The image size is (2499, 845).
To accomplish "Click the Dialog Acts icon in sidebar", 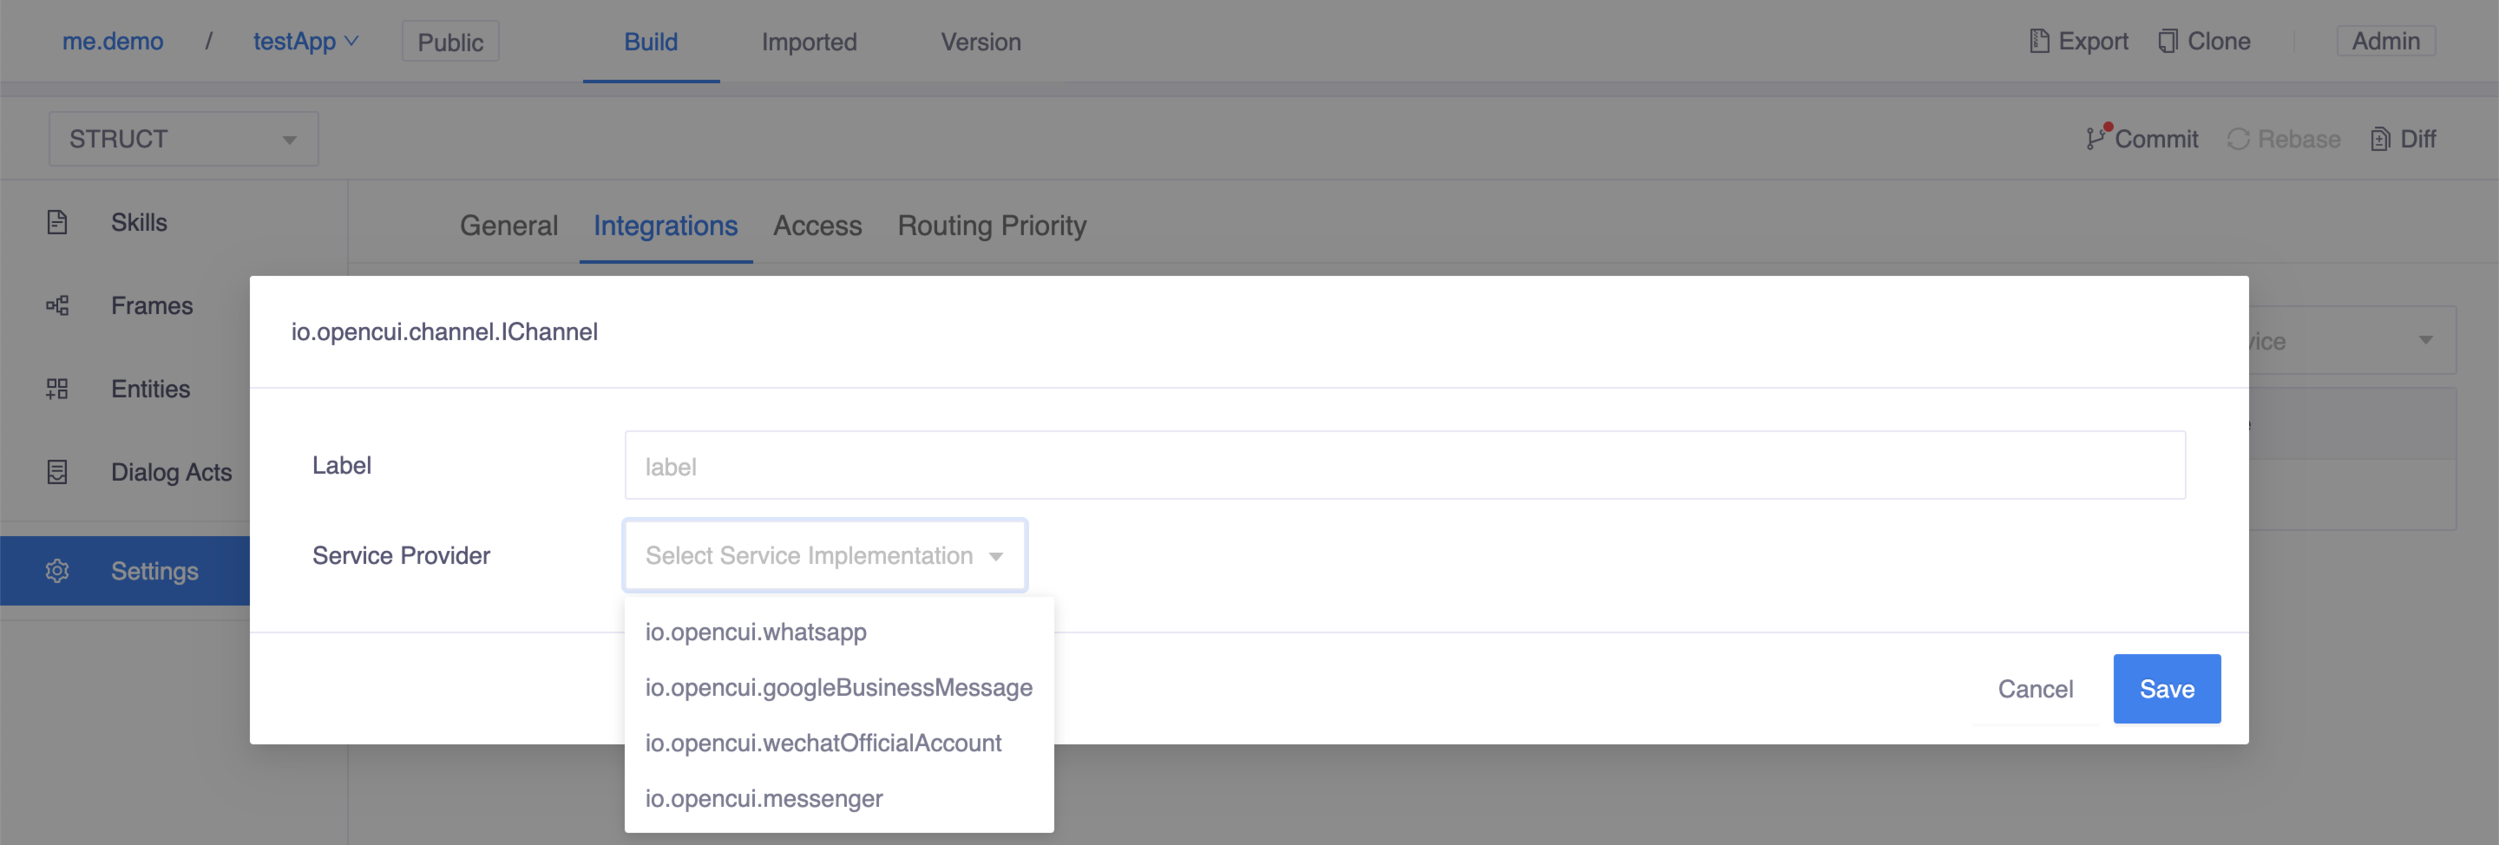I will coord(57,473).
